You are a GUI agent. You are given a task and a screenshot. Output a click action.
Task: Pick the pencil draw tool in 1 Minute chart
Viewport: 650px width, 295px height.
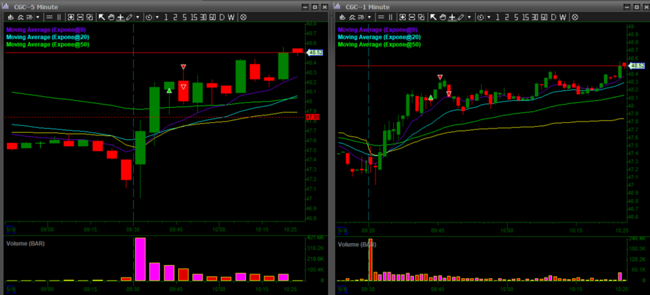click(460, 17)
